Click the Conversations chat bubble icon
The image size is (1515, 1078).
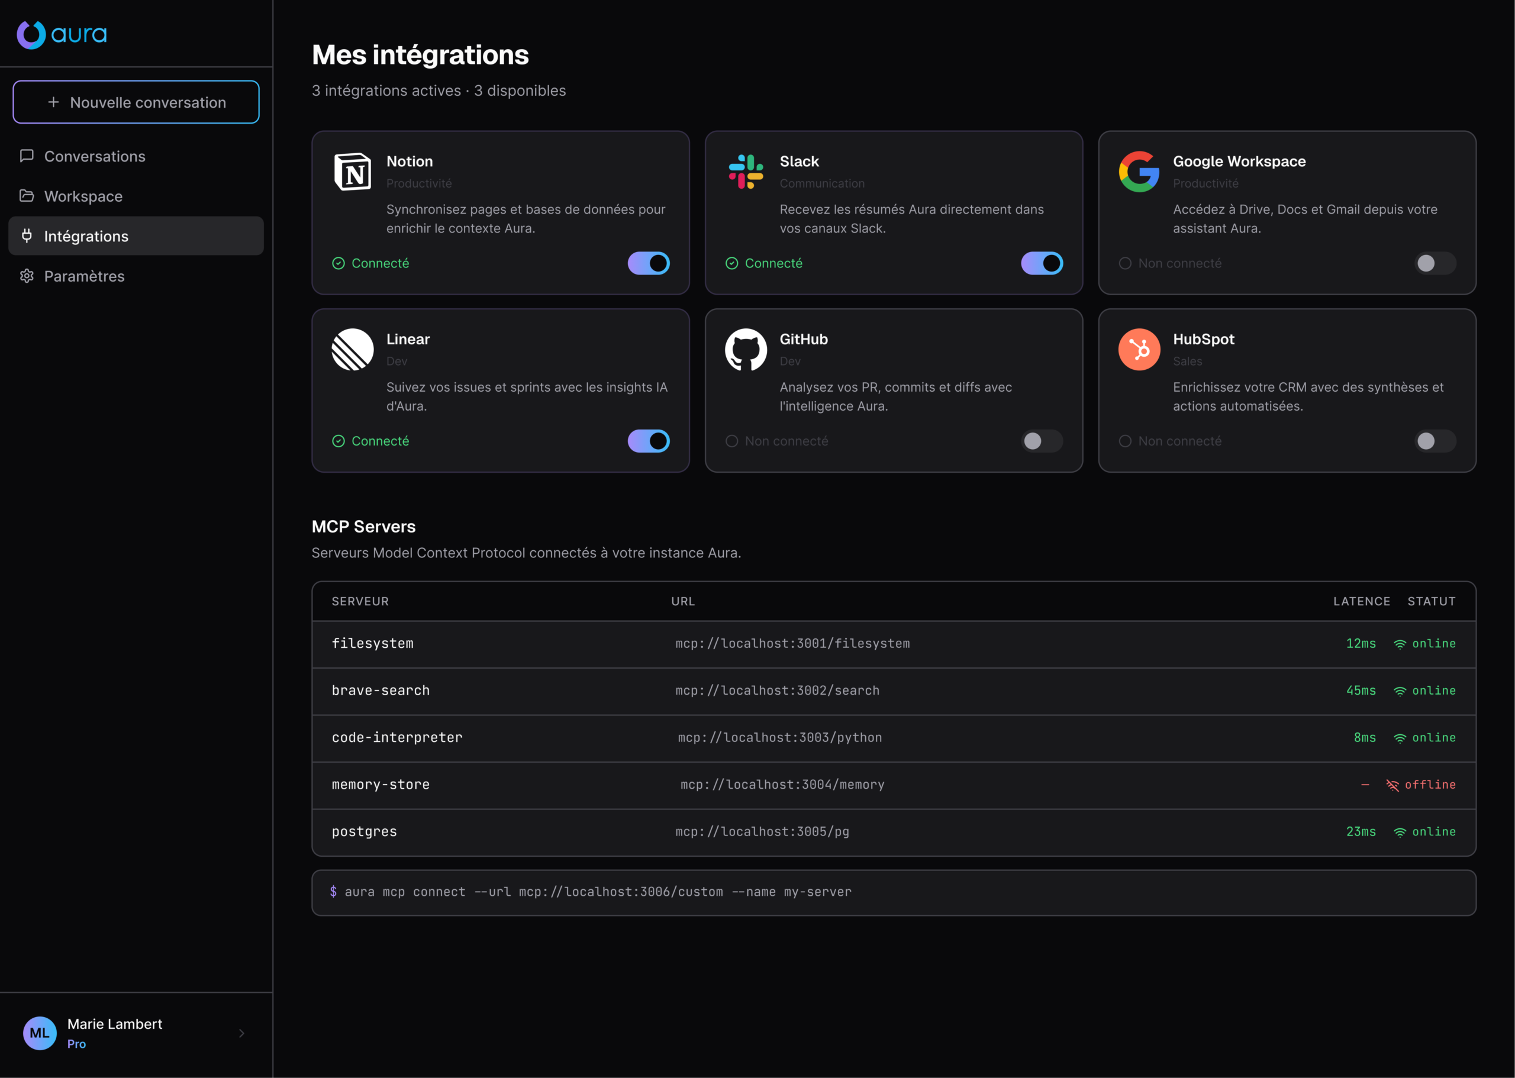27,156
